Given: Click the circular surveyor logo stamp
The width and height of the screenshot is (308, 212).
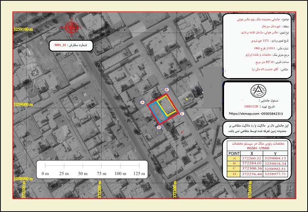Looking at the screenshot, I should (258, 91).
